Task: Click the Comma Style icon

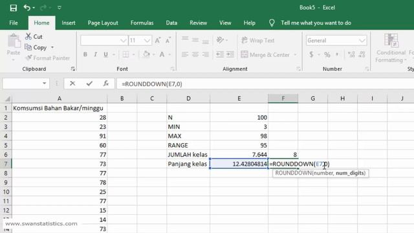Action: [337, 54]
